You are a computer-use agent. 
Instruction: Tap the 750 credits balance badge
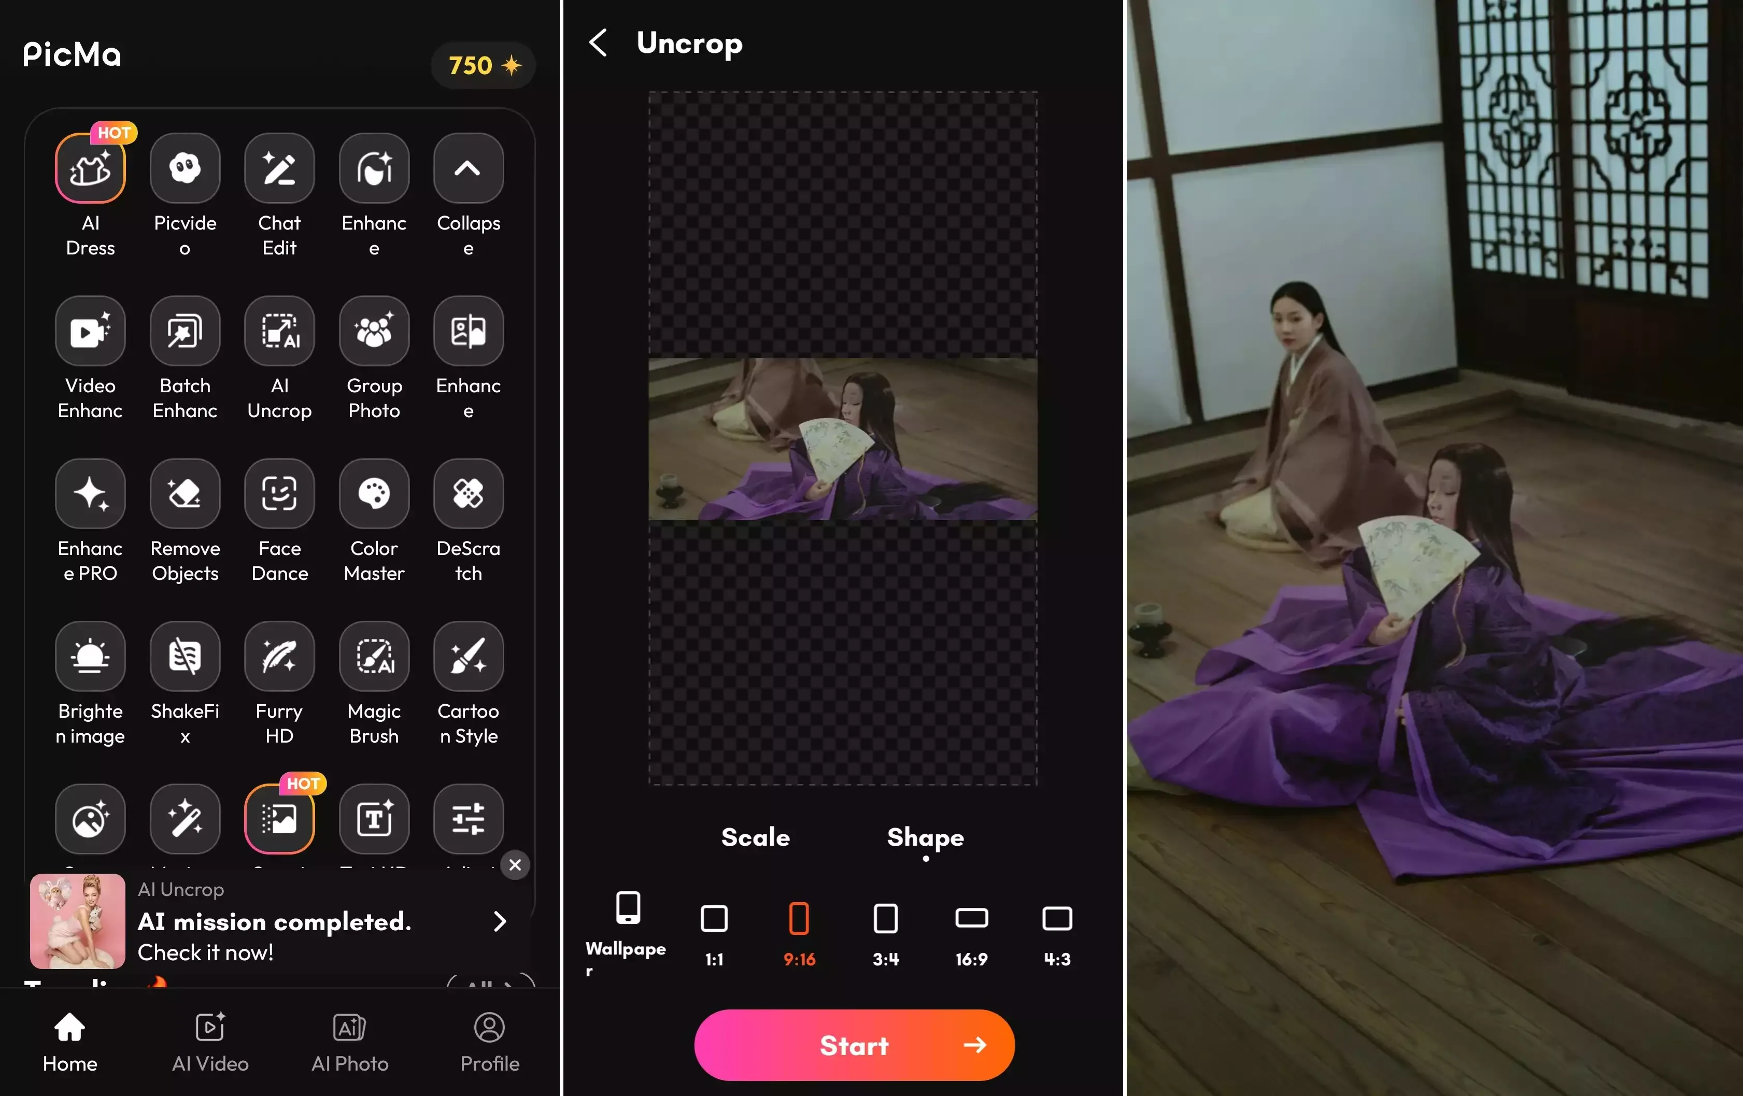click(483, 66)
